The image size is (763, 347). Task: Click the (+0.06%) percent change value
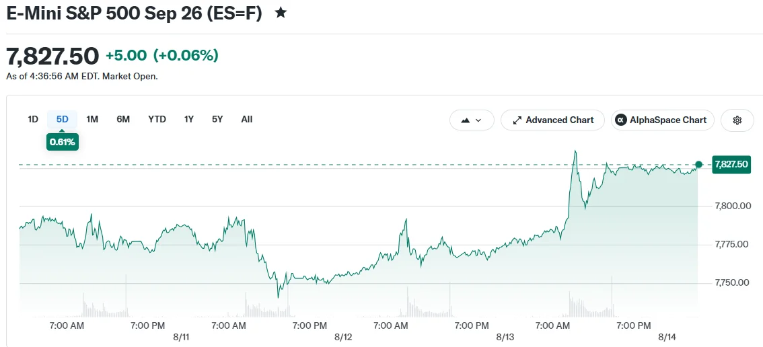point(186,56)
